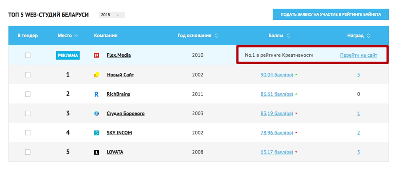
Task: Click the 83,19 балл(ов) score link
Action: tap(277, 113)
